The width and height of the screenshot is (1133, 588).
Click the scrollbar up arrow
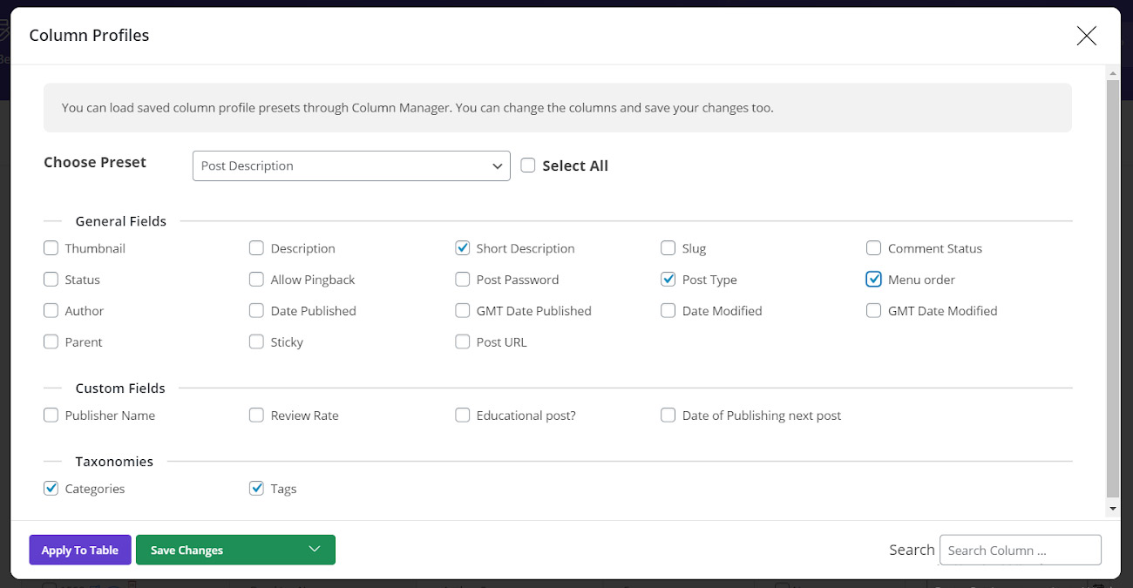[x=1113, y=72]
